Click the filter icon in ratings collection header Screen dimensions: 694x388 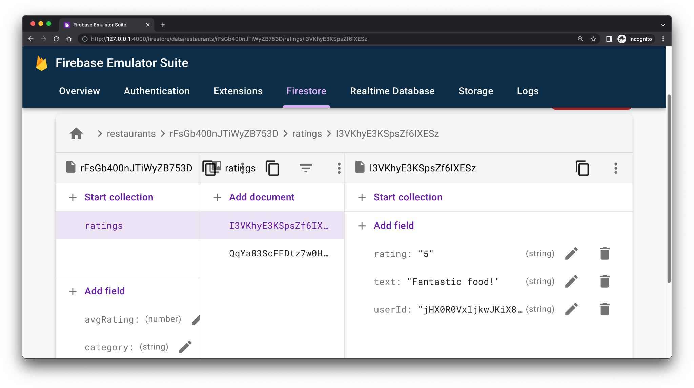click(305, 168)
